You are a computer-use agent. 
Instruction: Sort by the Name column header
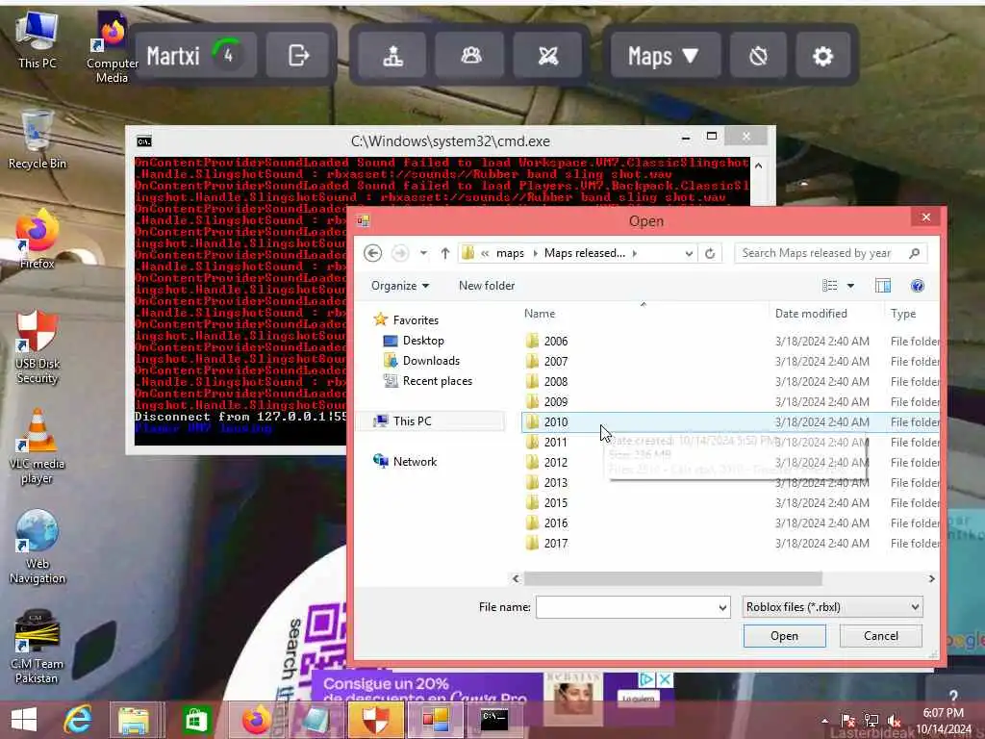(x=540, y=314)
